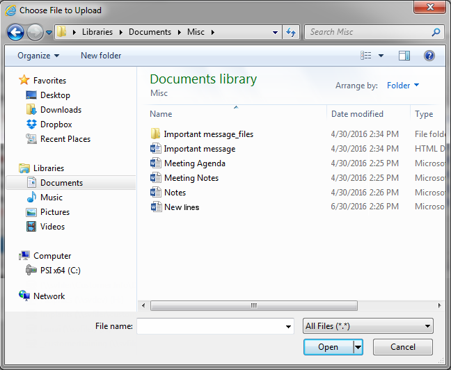Viewport: 451px width, 370px height.
Task: Click New folder in the toolbar
Action: coord(101,56)
